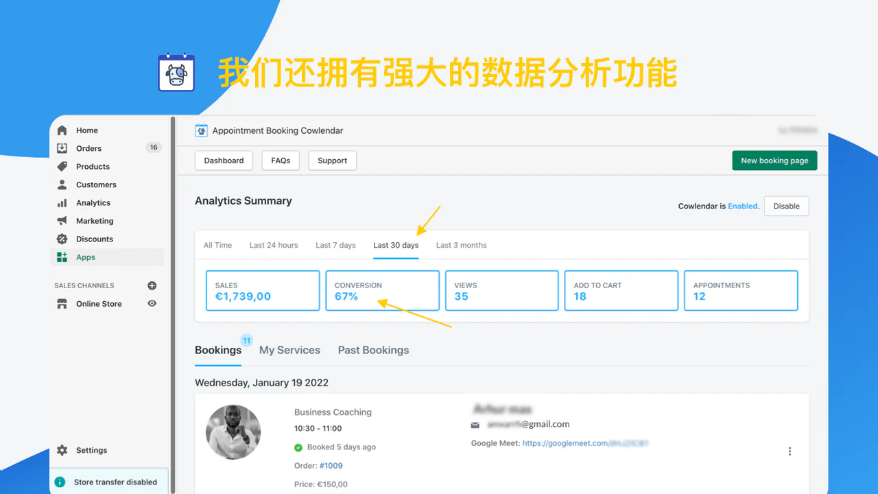Open the Analytics bar chart icon
The width and height of the screenshot is (878, 494).
click(62, 203)
